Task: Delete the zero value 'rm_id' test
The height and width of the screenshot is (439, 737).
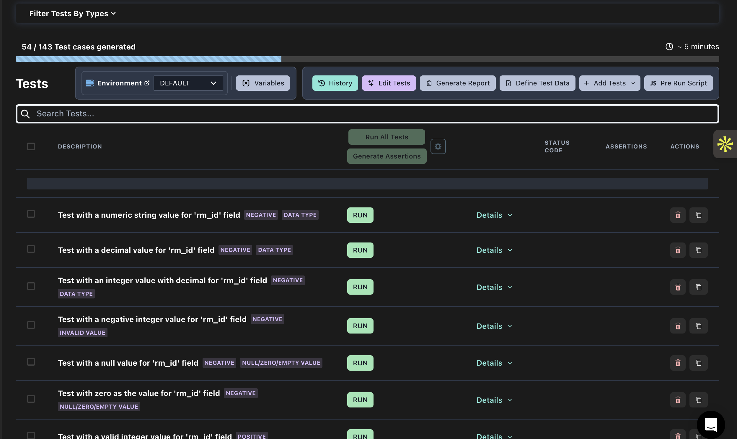Action: pyautogui.click(x=678, y=400)
